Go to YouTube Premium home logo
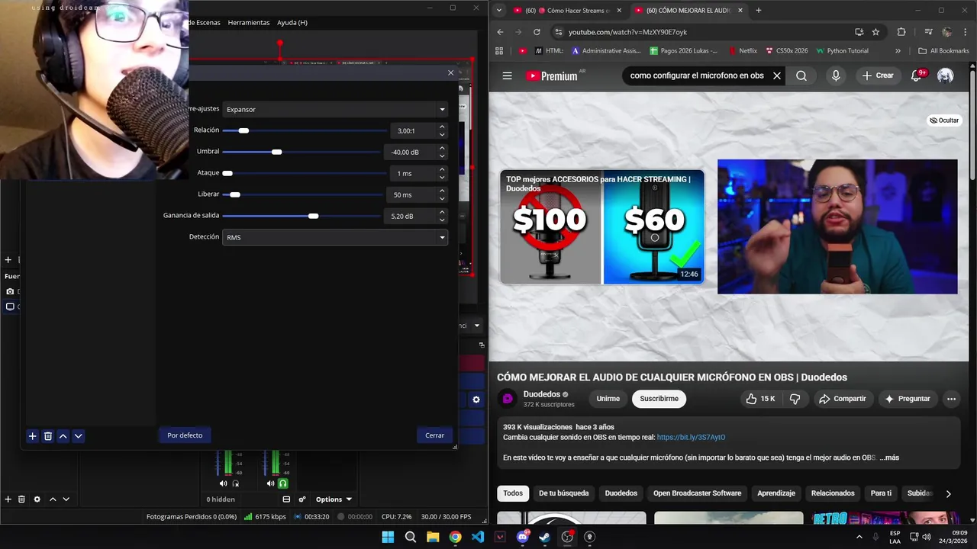 [551, 75]
